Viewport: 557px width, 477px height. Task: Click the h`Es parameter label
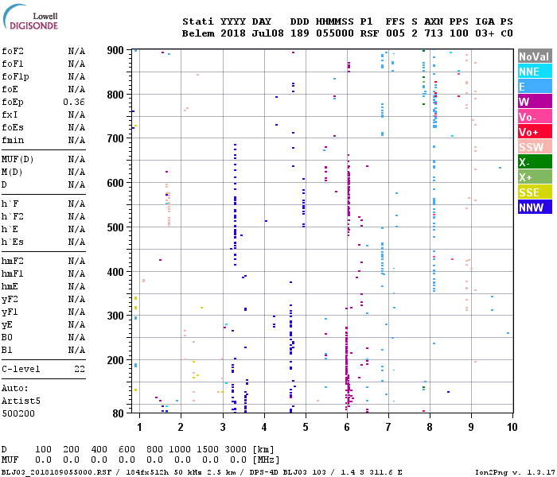13,242
